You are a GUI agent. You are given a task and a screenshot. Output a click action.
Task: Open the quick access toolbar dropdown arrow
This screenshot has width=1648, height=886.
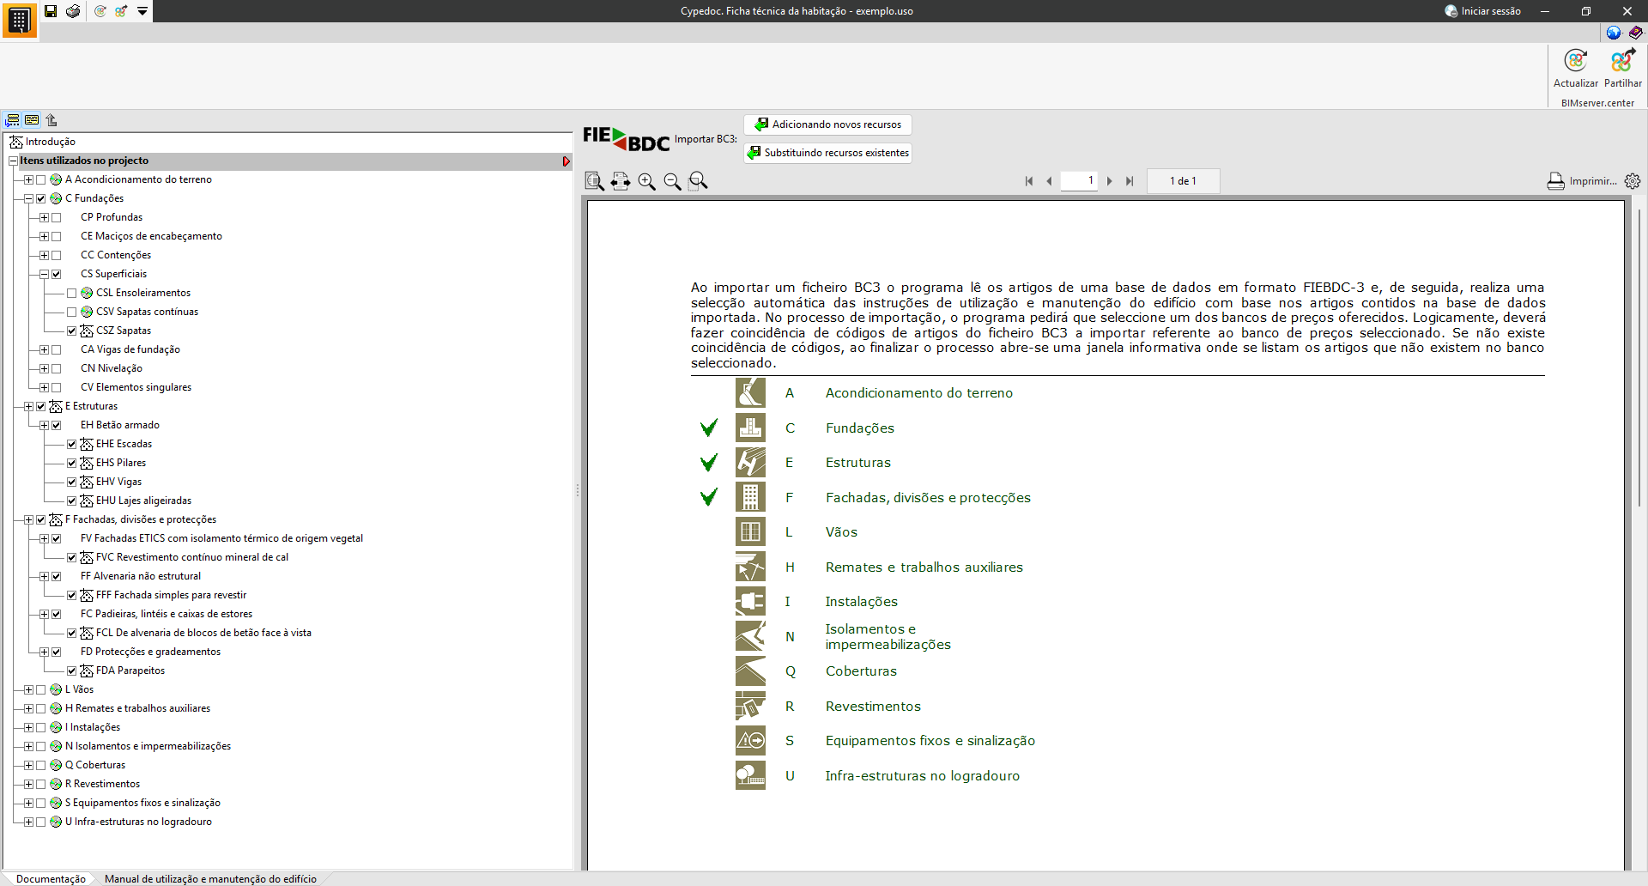(x=142, y=11)
